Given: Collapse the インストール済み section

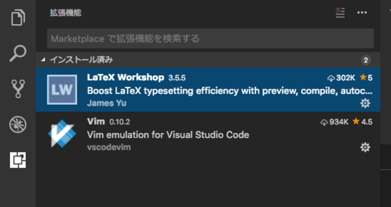Looking at the screenshot, I should (x=43, y=60).
